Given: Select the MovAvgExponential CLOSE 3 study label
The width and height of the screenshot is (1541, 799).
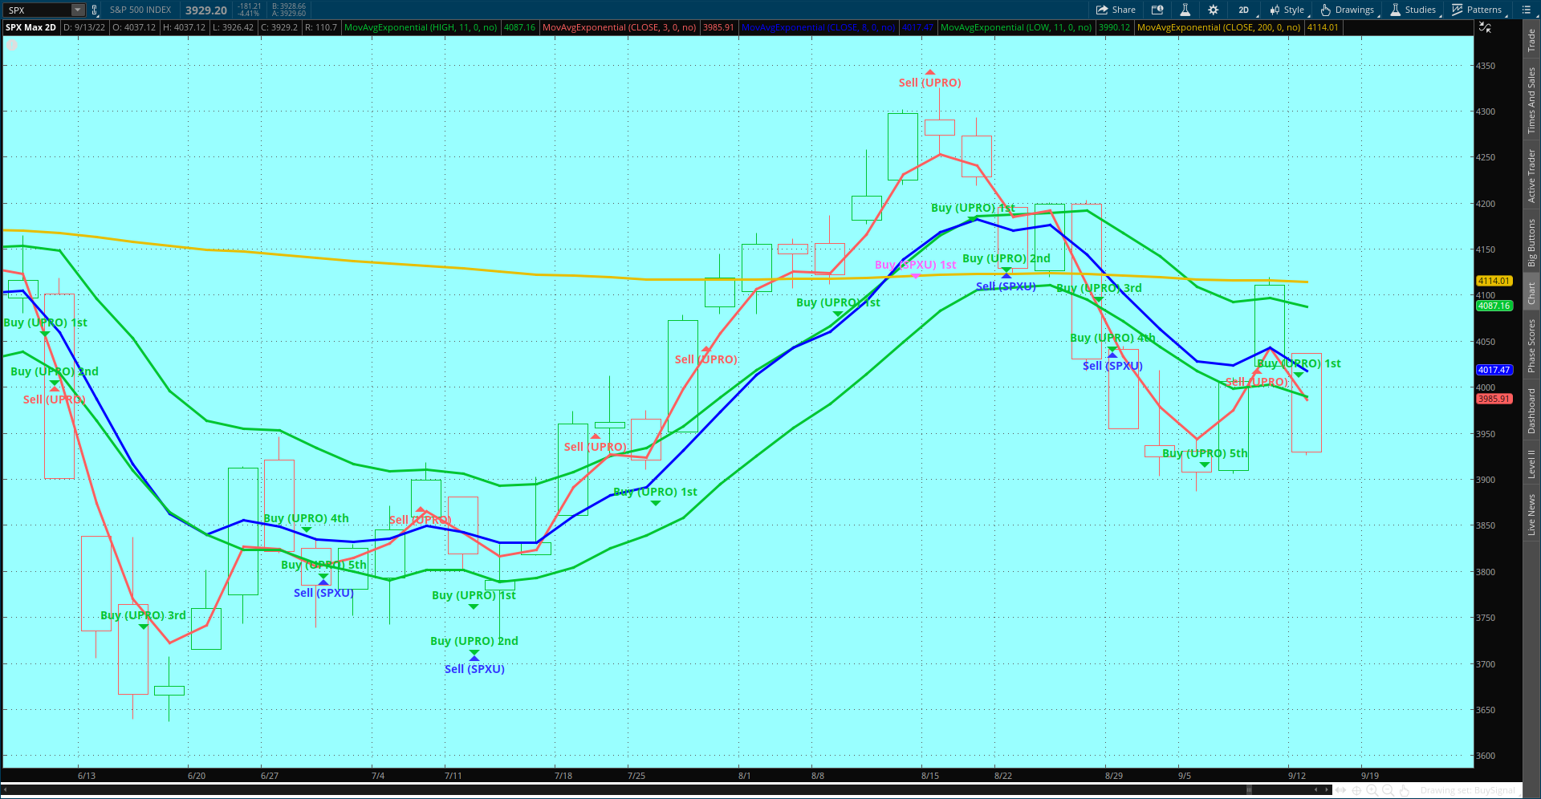Looking at the screenshot, I should [619, 27].
